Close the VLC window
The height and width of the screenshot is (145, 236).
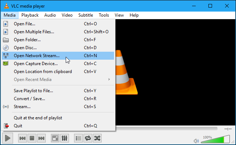coord(227,6)
